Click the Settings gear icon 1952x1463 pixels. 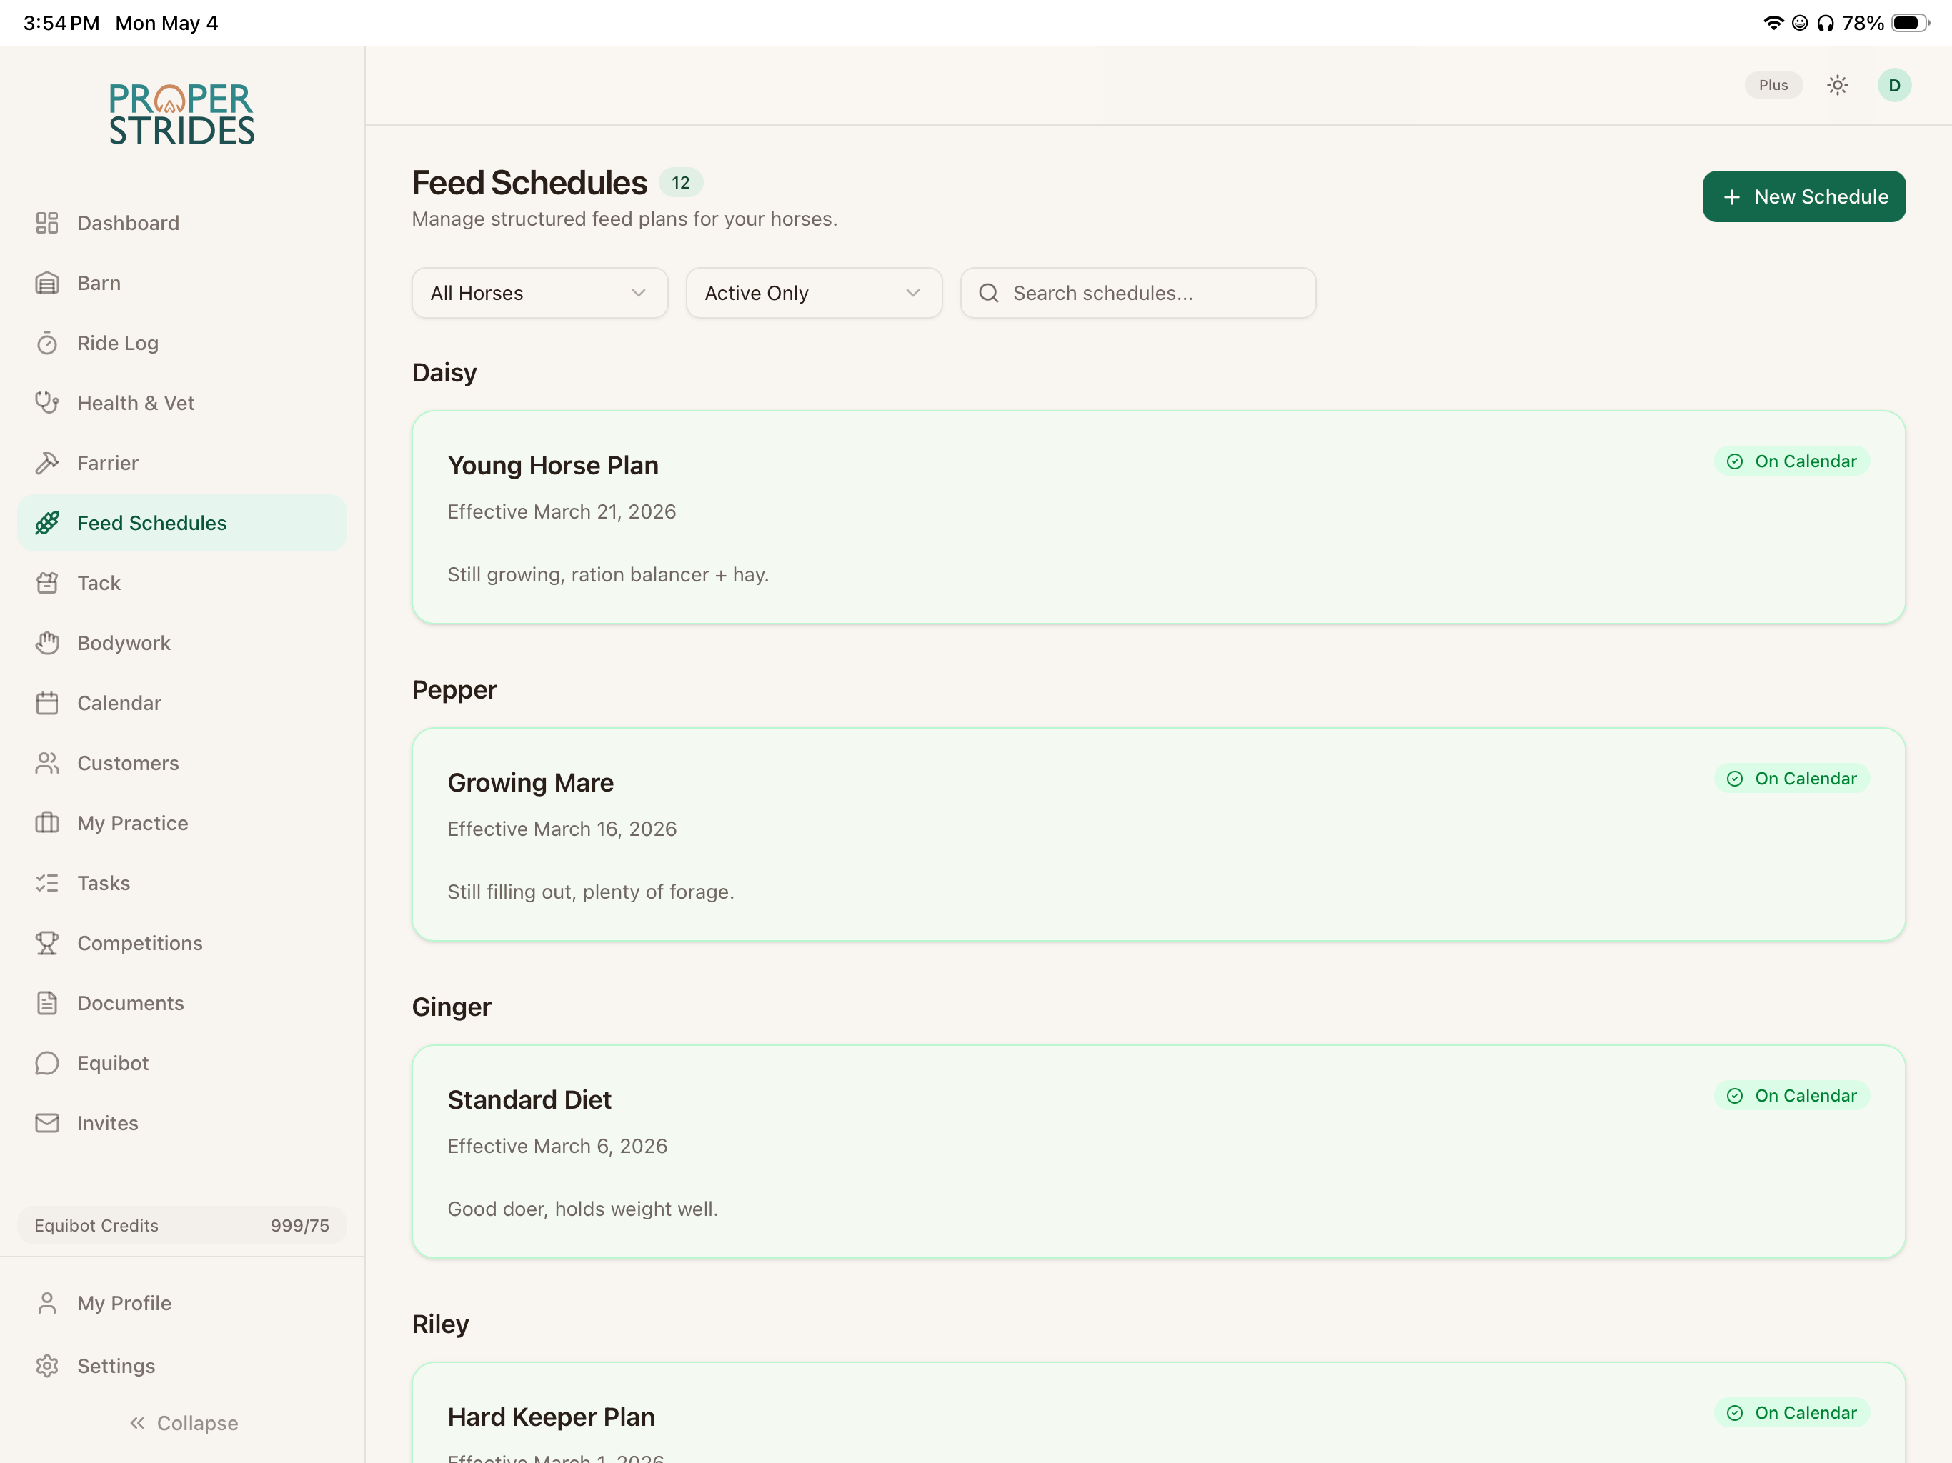pyautogui.click(x=46, y=1366)
